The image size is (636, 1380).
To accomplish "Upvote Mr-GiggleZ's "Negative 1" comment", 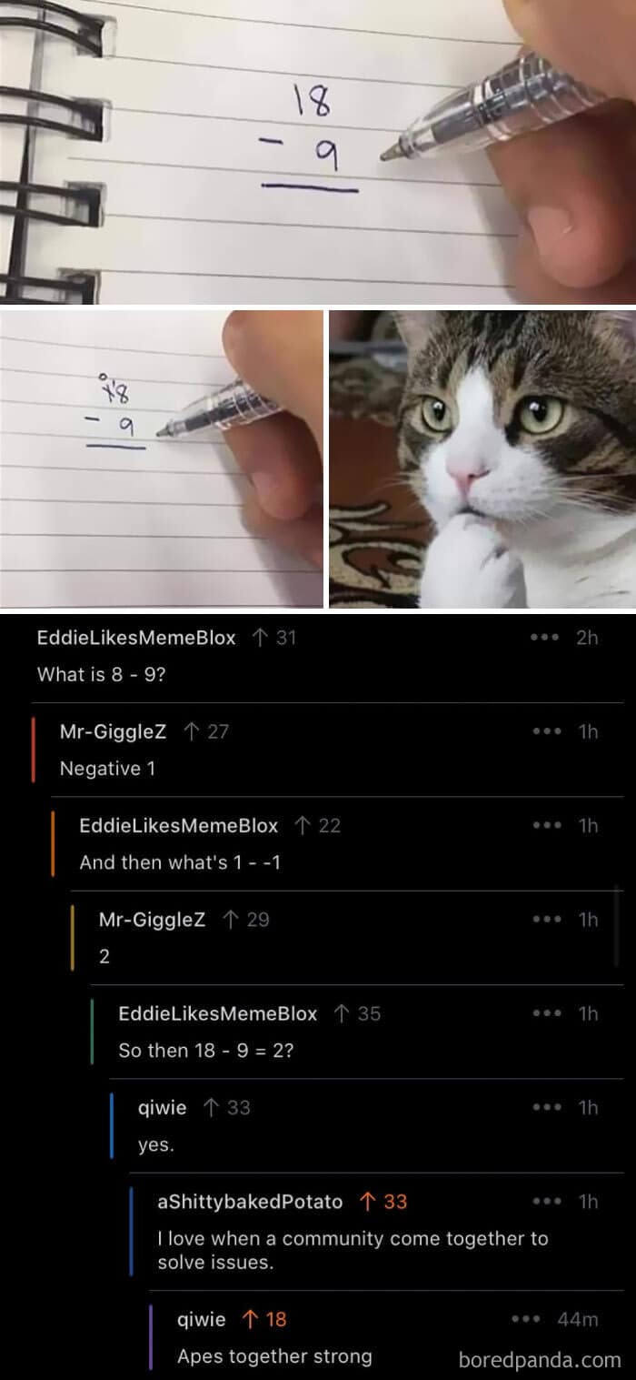I will (x=191, y=731).
